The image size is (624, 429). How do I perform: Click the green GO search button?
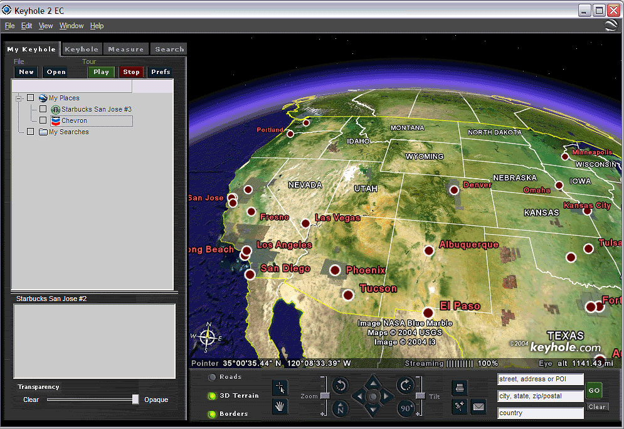594,390
